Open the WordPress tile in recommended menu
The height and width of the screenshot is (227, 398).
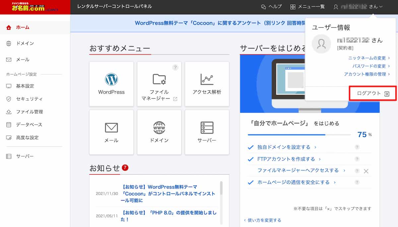click(111, 84)
